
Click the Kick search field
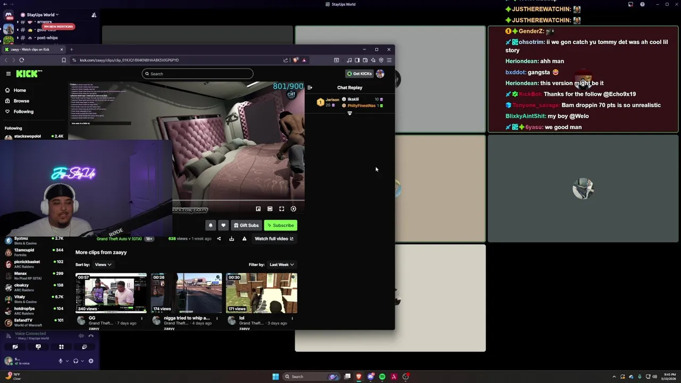(197, 74)
